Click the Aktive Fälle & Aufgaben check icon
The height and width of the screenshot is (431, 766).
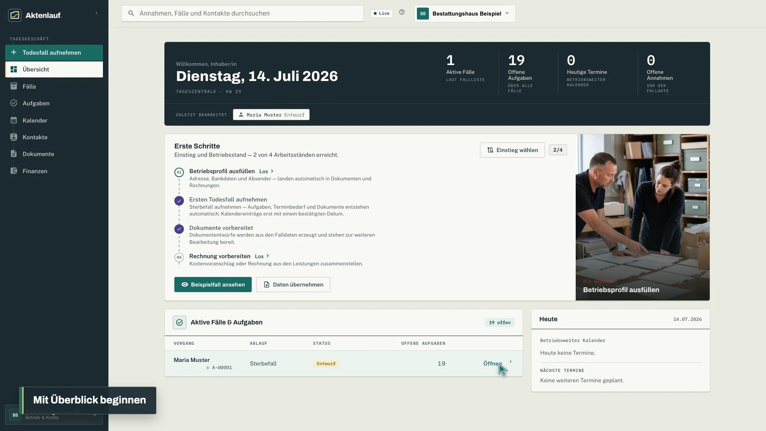click(x=180, y=322)
